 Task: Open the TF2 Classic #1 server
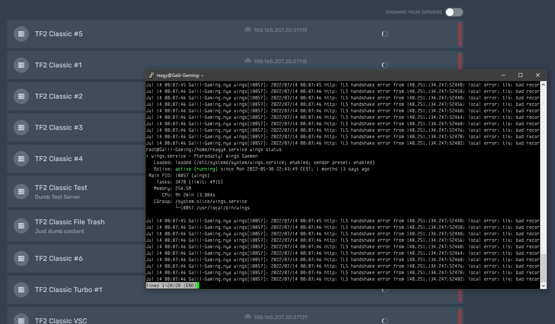click(59, 65)
